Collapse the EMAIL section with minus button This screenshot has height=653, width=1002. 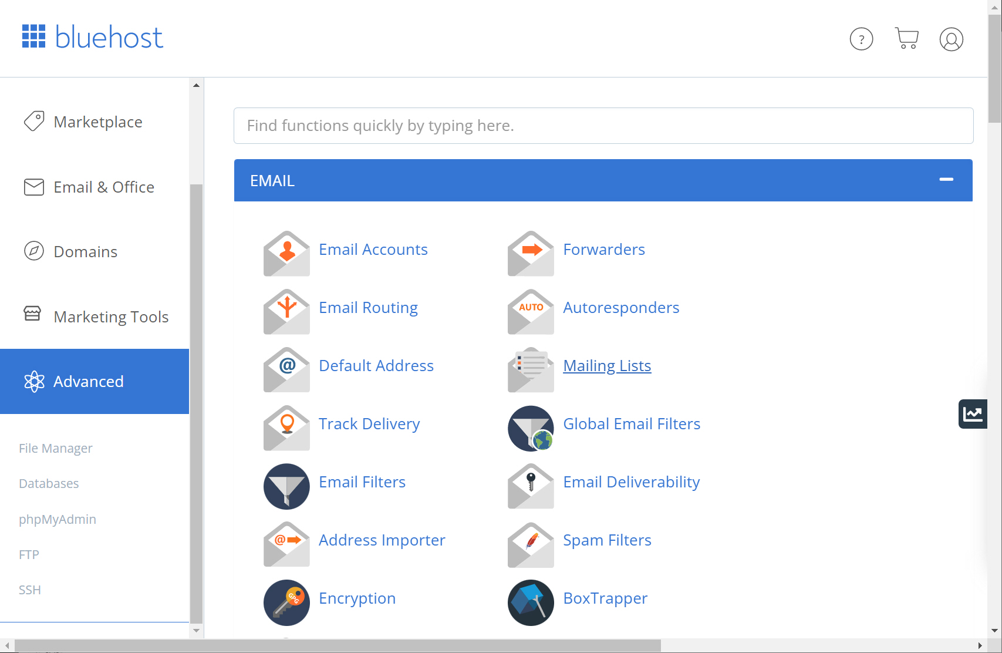coord(946,180)
